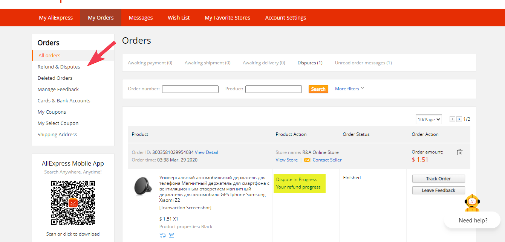This screenshot has height=242, width=505.
Task: Open the car holder product thumbnail
Action: pyautogui.click(x=144, y=186)
